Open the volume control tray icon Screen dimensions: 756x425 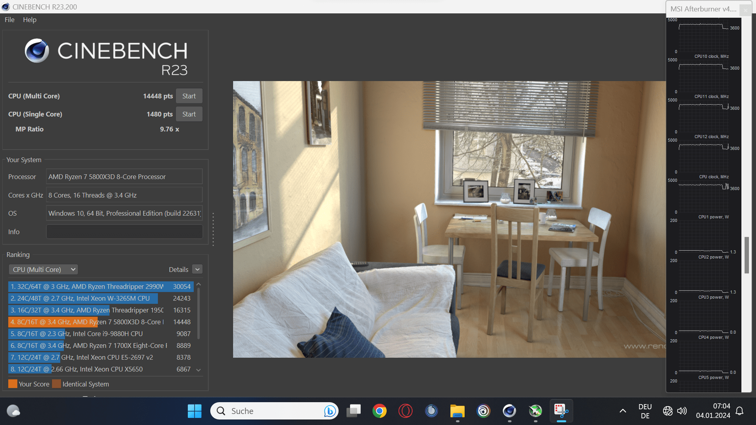(x=682, y=411)
